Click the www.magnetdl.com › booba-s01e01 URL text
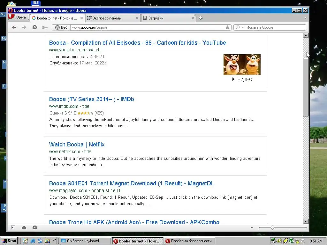The height and width of the screenshot is (245, 327). [85, 190]
